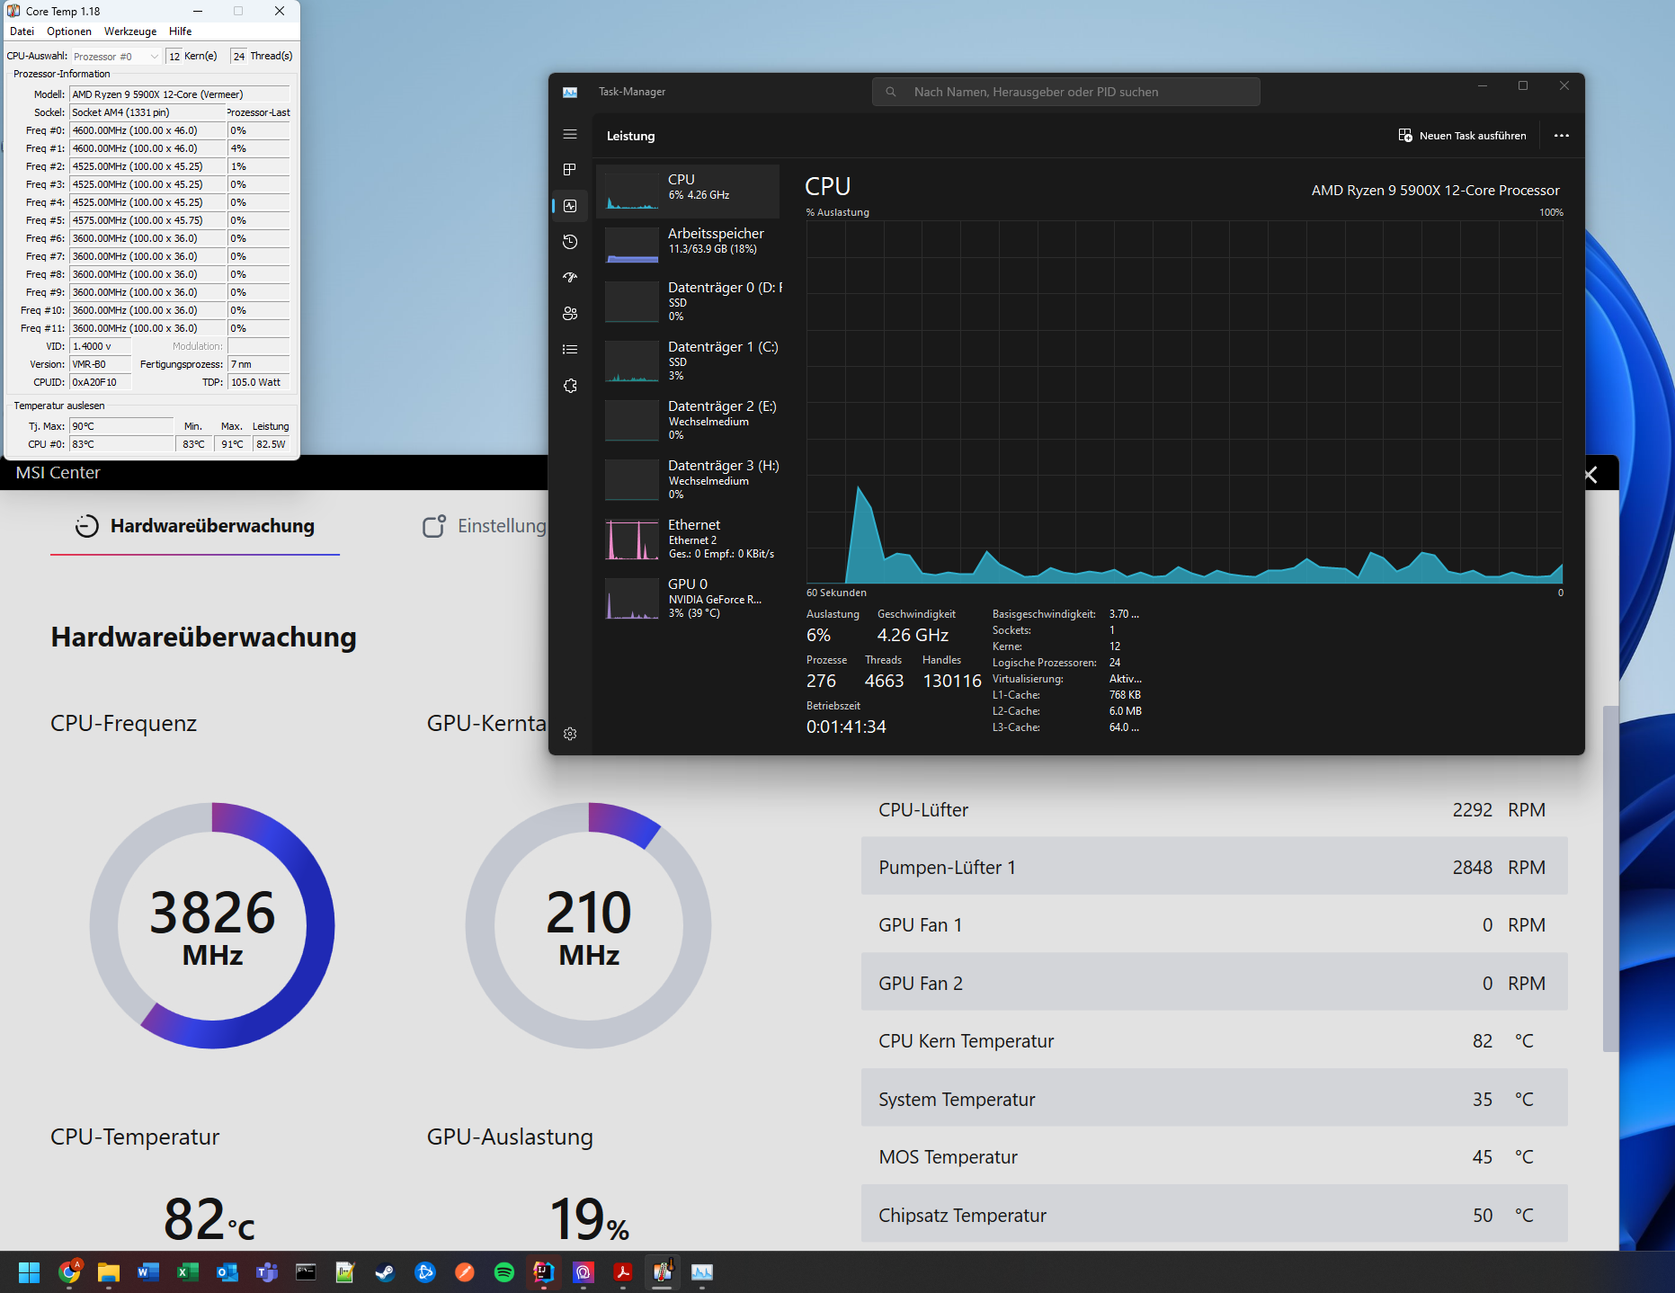Click the TDP 105.0 Watt value in Core Temp
The image size is (1675, 1293).
(x=259, y=382)
